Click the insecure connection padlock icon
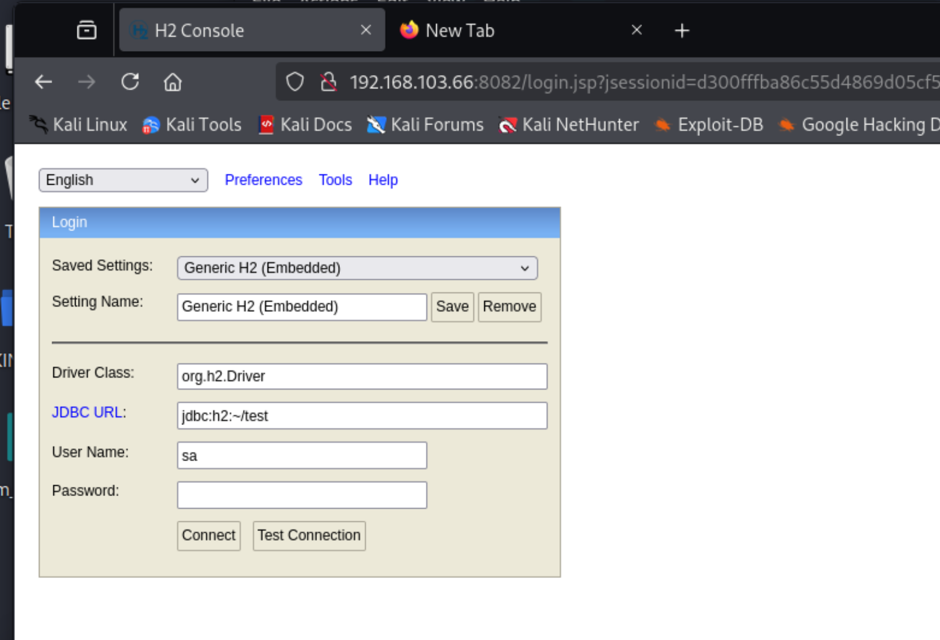The width and height of the screenshot is (940, 640). (328, 82)
